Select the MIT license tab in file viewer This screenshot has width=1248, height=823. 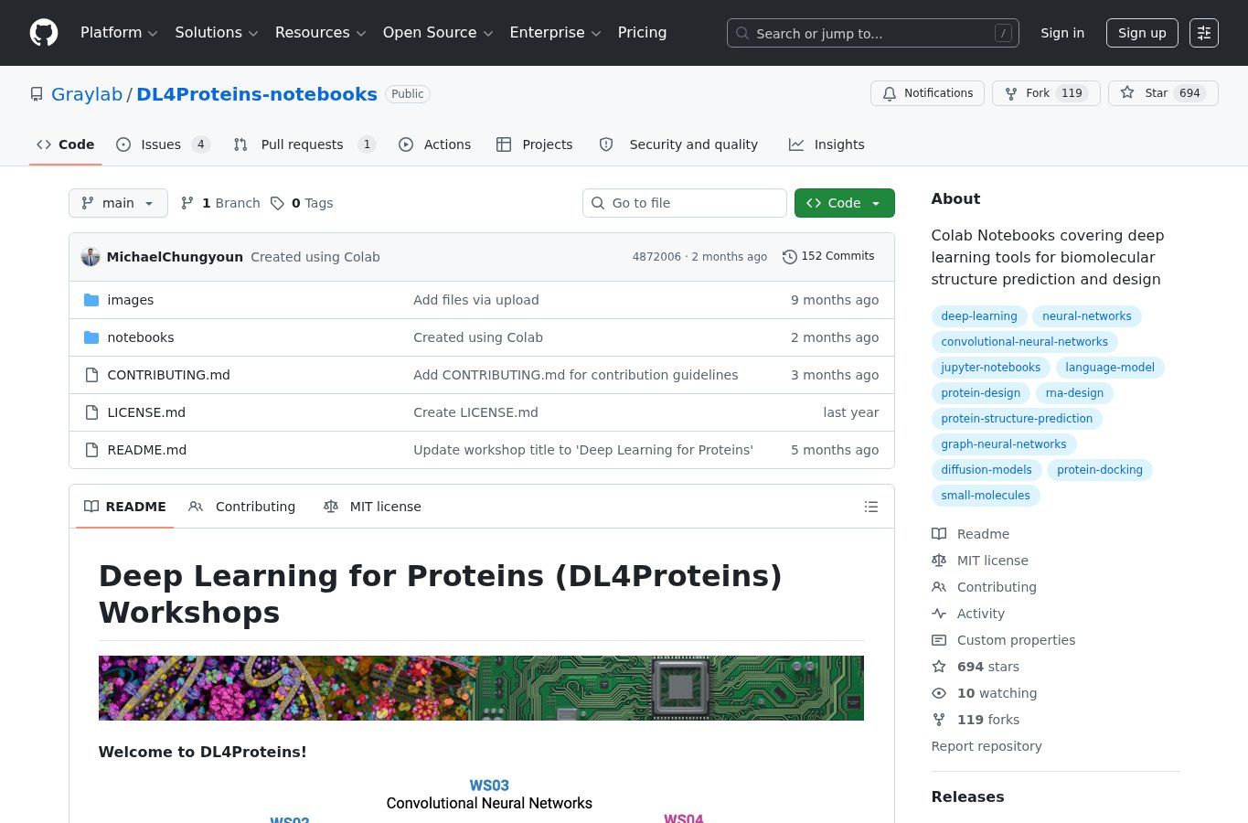click(x=372, y=507)
